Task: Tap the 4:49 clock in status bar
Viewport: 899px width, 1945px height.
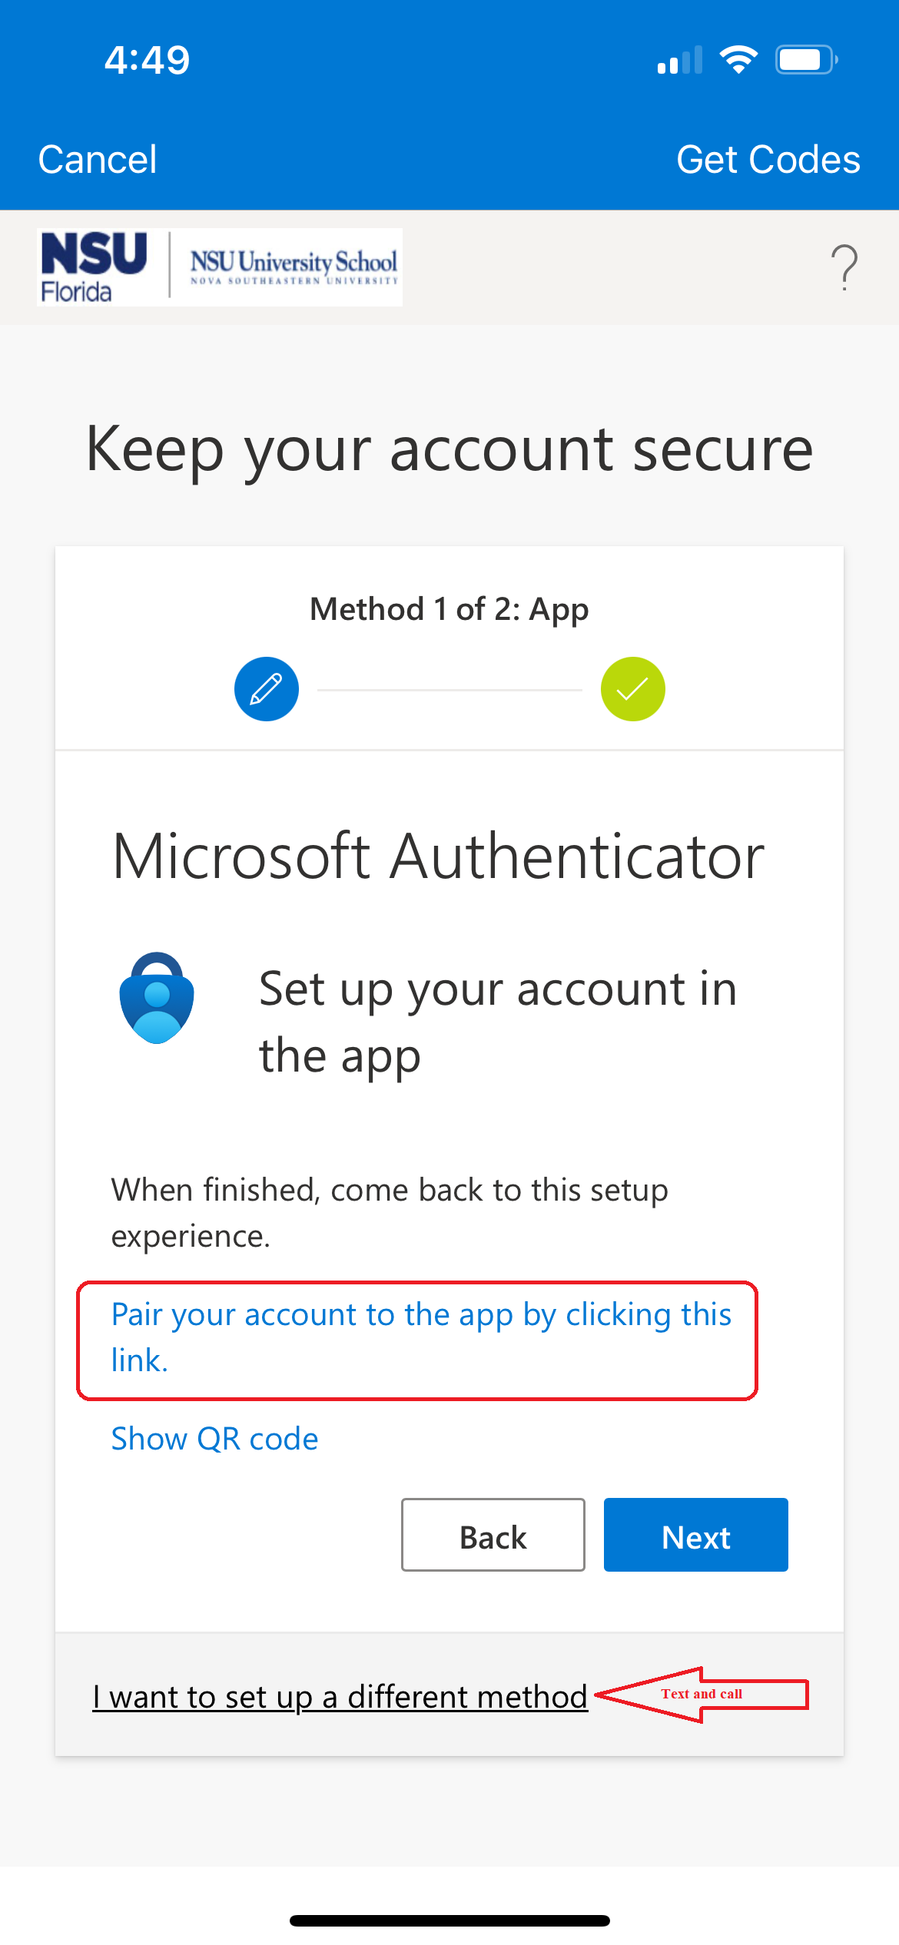Action: click(148, 60)
